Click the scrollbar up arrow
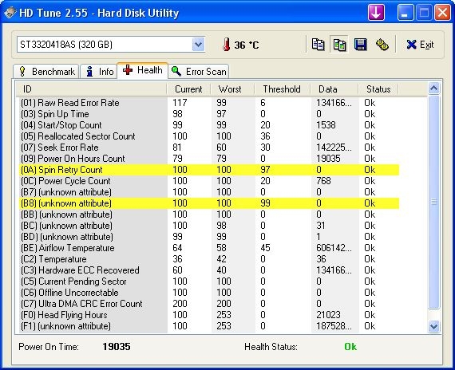 click(433, 89)
